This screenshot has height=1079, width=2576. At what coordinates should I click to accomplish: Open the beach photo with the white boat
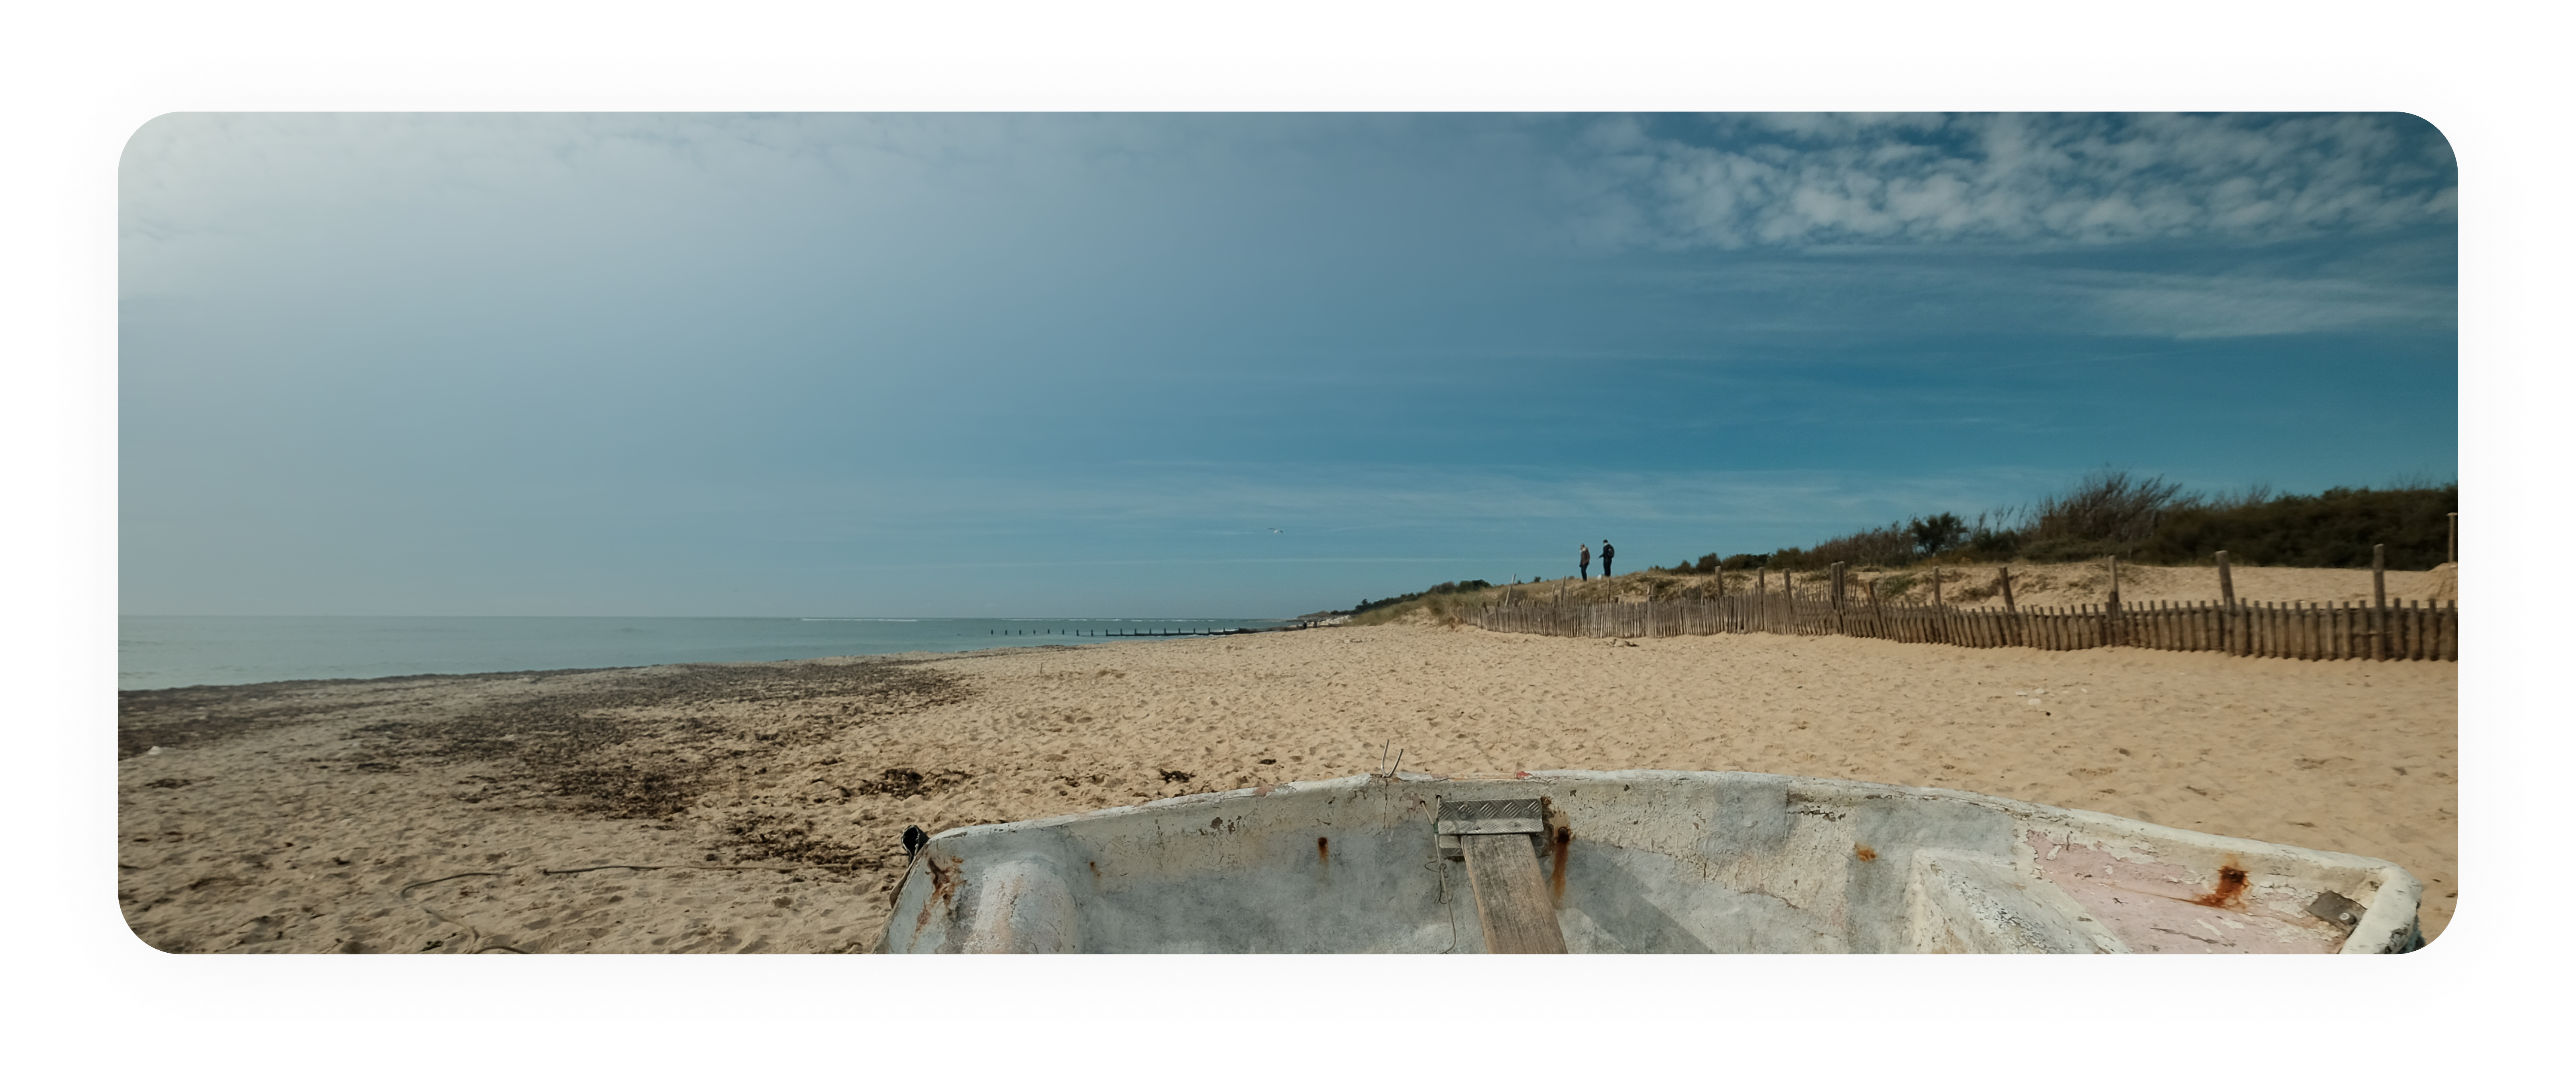pos(1288,532)
